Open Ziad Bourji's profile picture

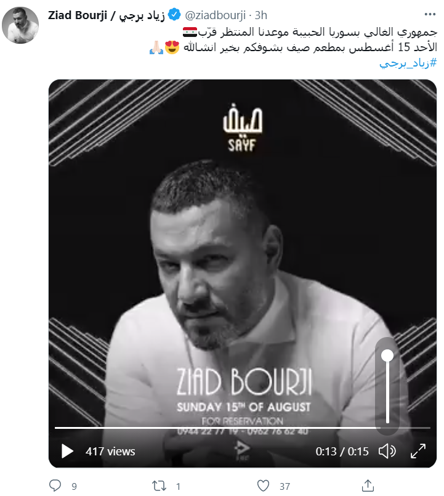tap(20, 25)
